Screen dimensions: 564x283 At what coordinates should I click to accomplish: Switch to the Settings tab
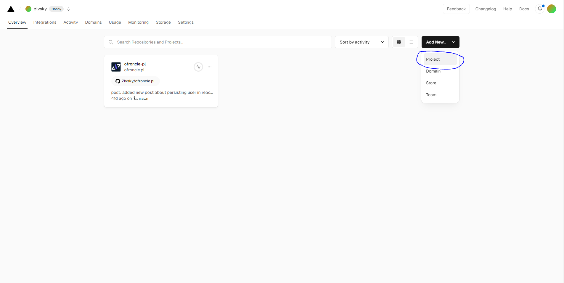pos(186,22)
